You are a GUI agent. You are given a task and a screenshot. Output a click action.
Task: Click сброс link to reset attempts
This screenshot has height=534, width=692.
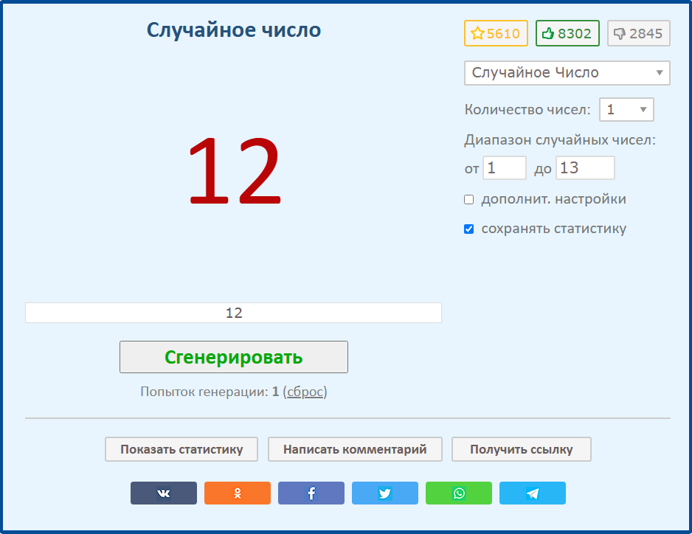pyautogui.click(x=305, y=392)
